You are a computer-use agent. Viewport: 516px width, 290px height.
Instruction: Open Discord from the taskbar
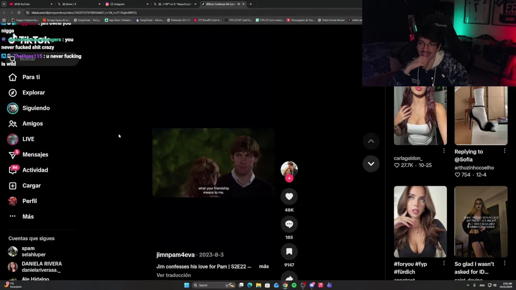[x=312, y=285]
